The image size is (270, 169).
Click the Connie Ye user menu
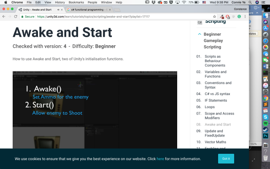coord(238,2)
